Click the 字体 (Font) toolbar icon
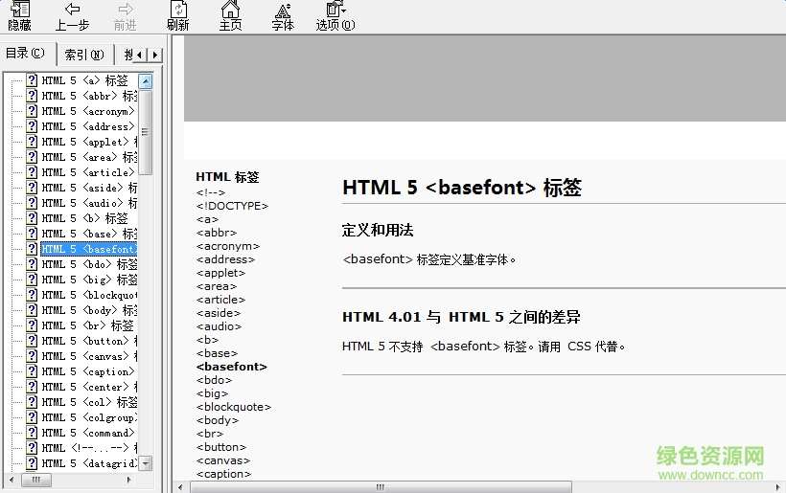The image size is (786, 493). coord(283,15)
